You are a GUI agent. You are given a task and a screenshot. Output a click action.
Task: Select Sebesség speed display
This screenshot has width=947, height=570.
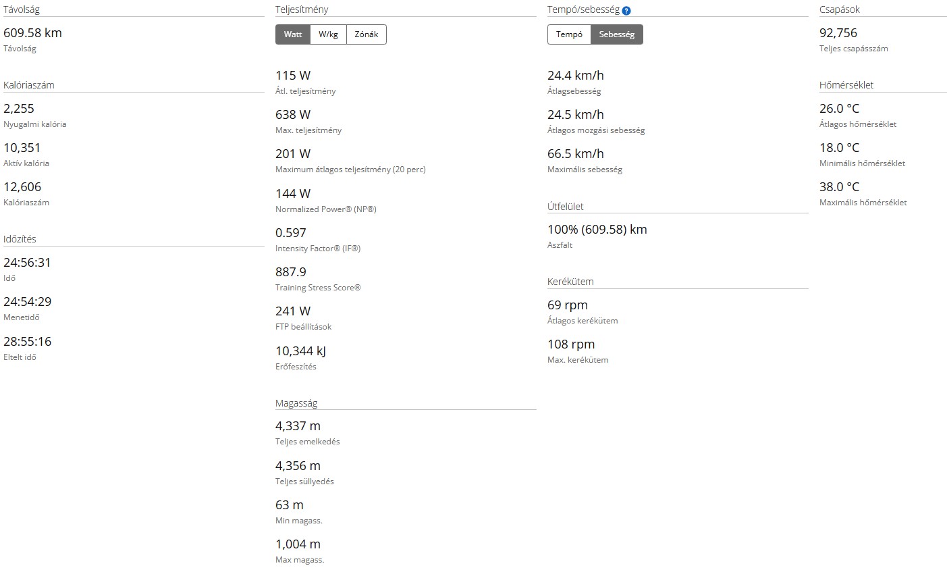point(617,34)
